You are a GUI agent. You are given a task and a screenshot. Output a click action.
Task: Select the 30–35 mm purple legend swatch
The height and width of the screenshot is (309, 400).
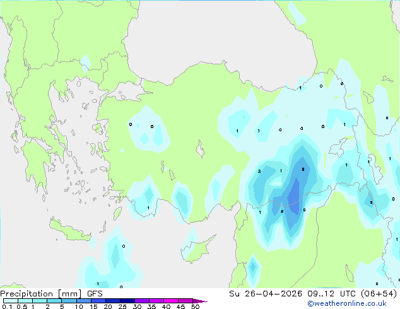(x=142, y=301)
